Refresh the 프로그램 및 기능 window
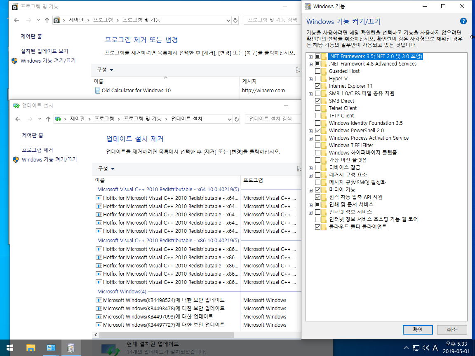This screenshot has height=356, width=475. (x=235, y=20)
